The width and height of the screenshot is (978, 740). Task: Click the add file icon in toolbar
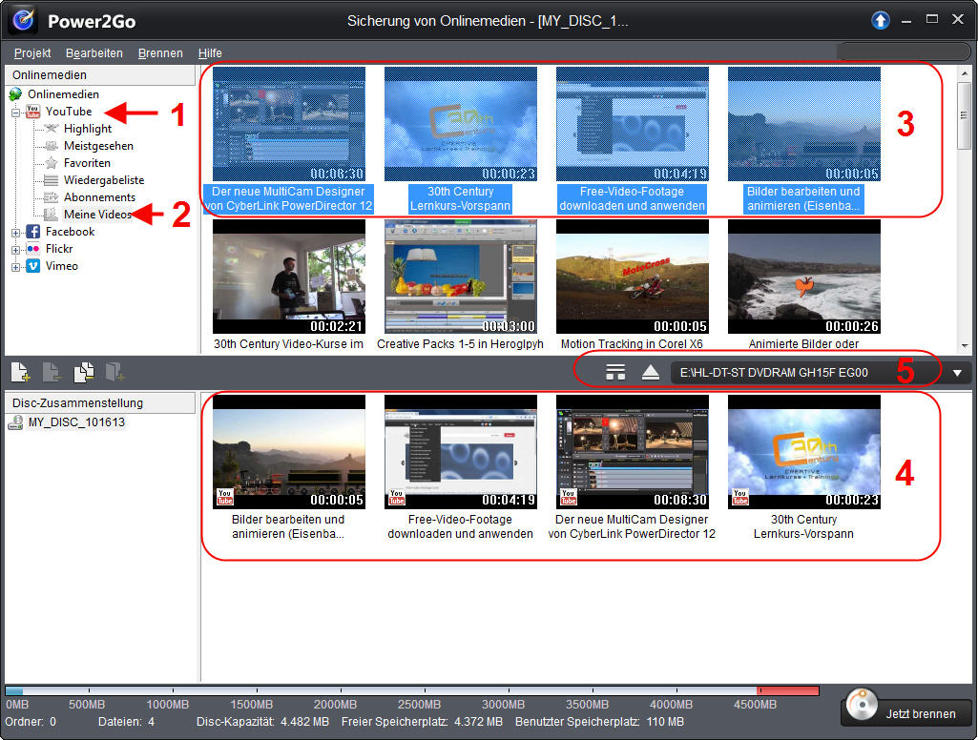click(21, 372)
